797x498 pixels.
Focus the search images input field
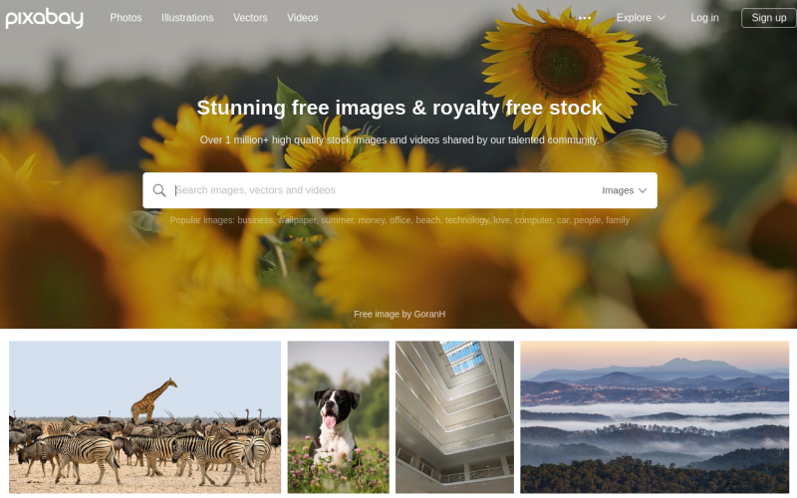(384, 190)
